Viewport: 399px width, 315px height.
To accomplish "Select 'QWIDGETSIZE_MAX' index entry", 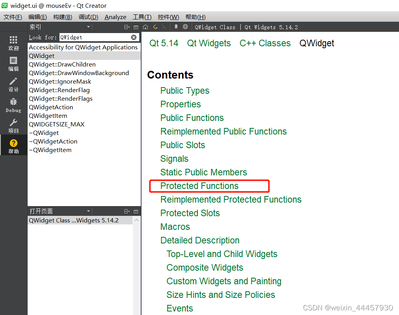I will click(84, 124).
